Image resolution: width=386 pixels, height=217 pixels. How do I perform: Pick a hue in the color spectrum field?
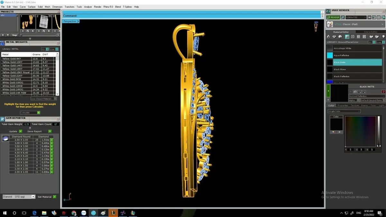(360, 131)
